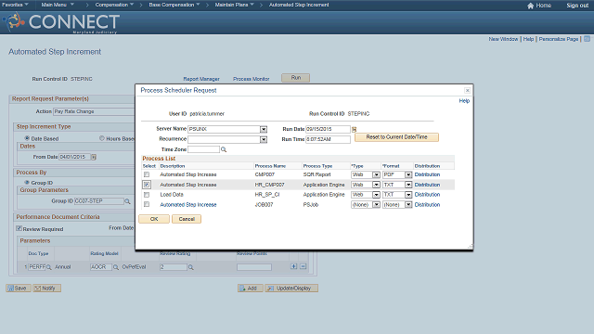Toggle checkbox for HR_CMP007 process
Image resolution: width=594 pixels, height=334 pixels.
point(147,185)
